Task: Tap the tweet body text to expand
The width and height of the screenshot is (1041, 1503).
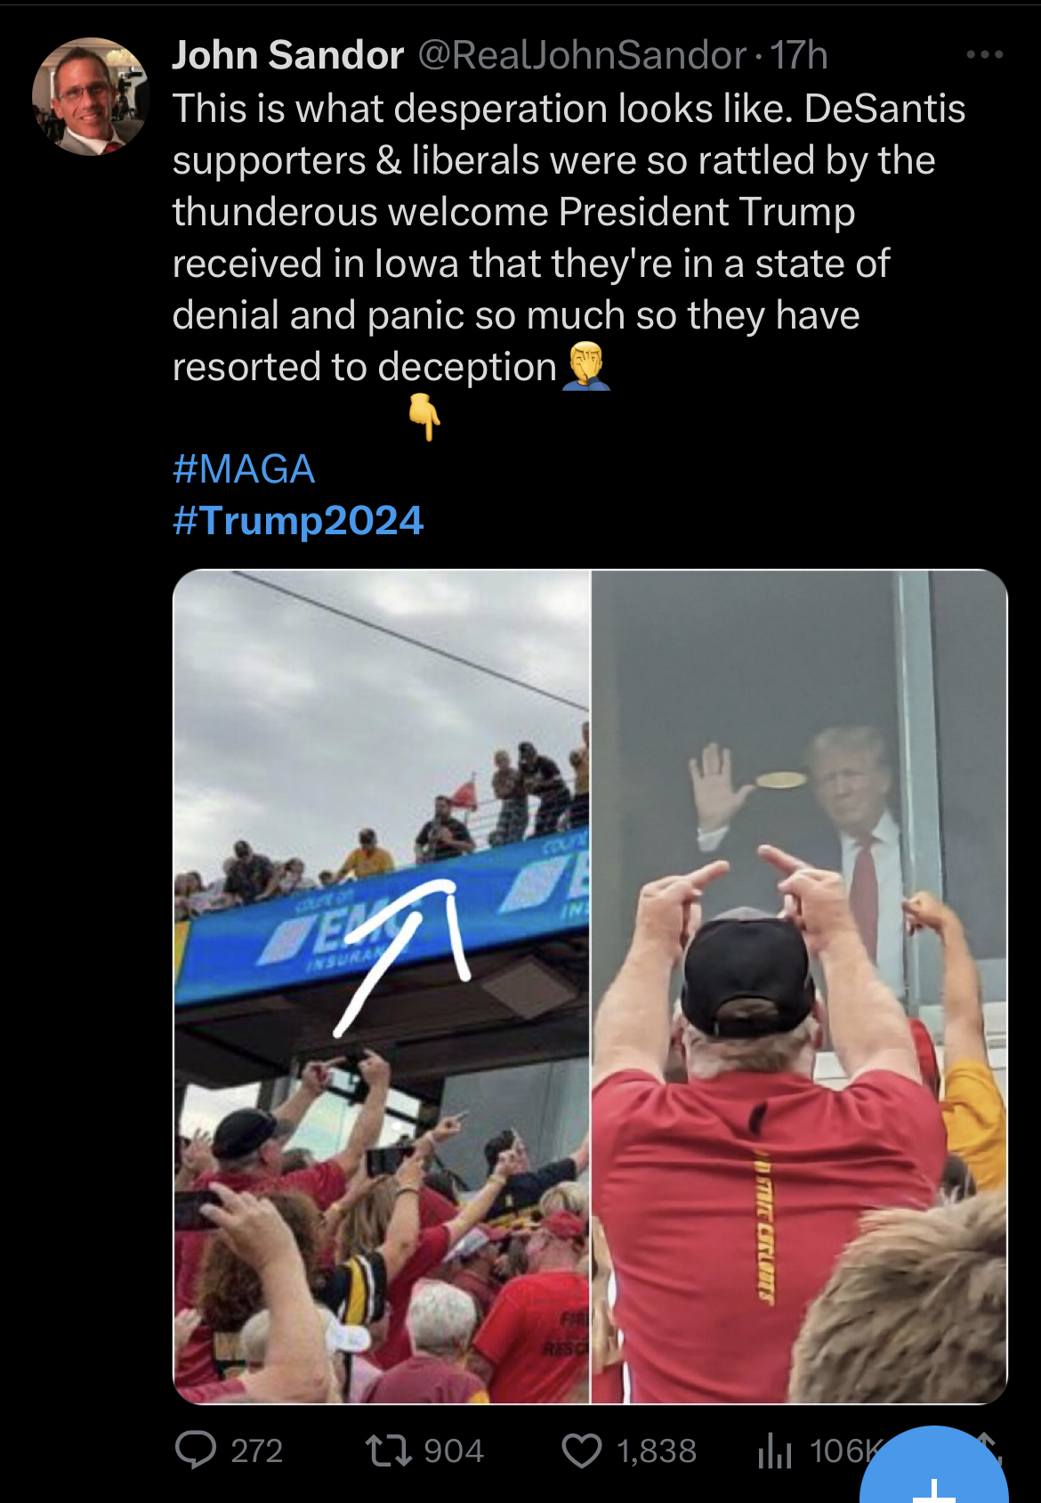Action: coord(569,238)
